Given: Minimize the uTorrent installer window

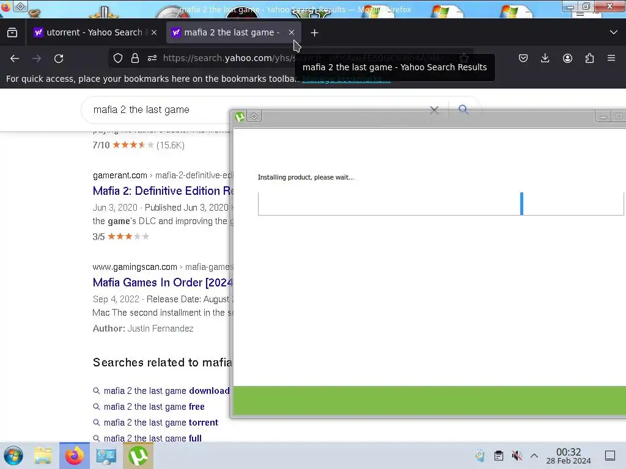Looking at the screenshot, I should 603,117.
